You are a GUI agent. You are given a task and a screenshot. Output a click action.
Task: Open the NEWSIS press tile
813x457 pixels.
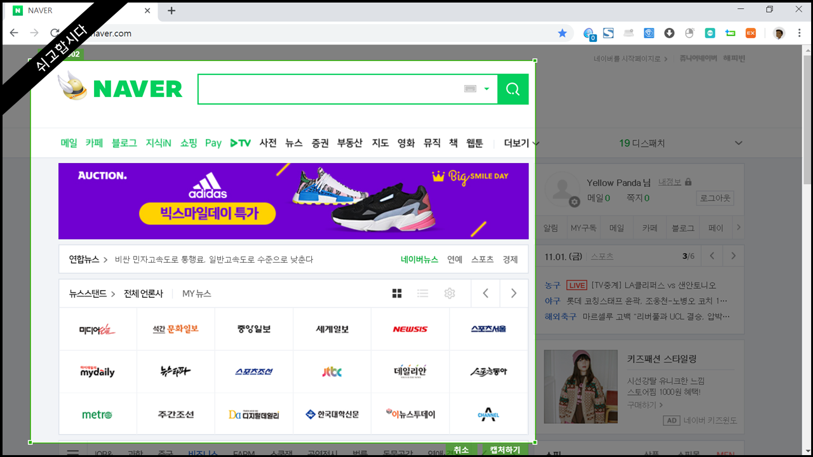(x=410, y=329)
